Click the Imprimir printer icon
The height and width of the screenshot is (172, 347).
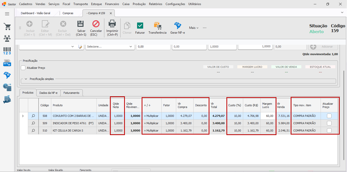pyautogui.click(x=112, y=24)
